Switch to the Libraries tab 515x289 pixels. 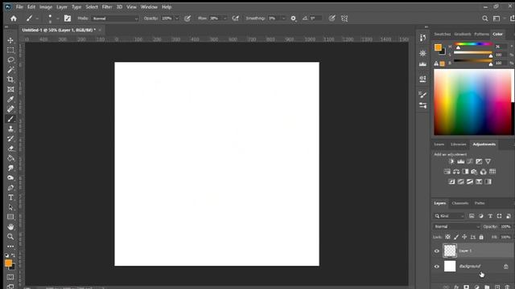point(458,144)
